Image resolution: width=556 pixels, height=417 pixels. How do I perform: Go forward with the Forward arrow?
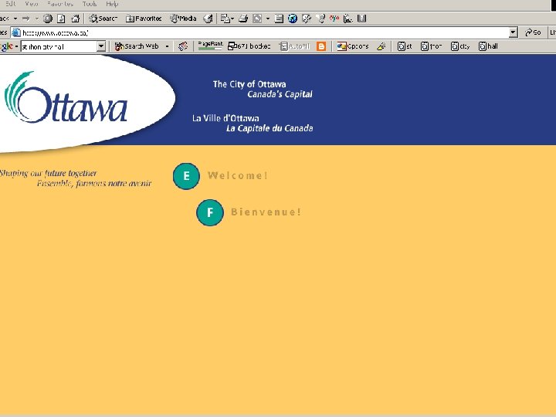(26, 19)
